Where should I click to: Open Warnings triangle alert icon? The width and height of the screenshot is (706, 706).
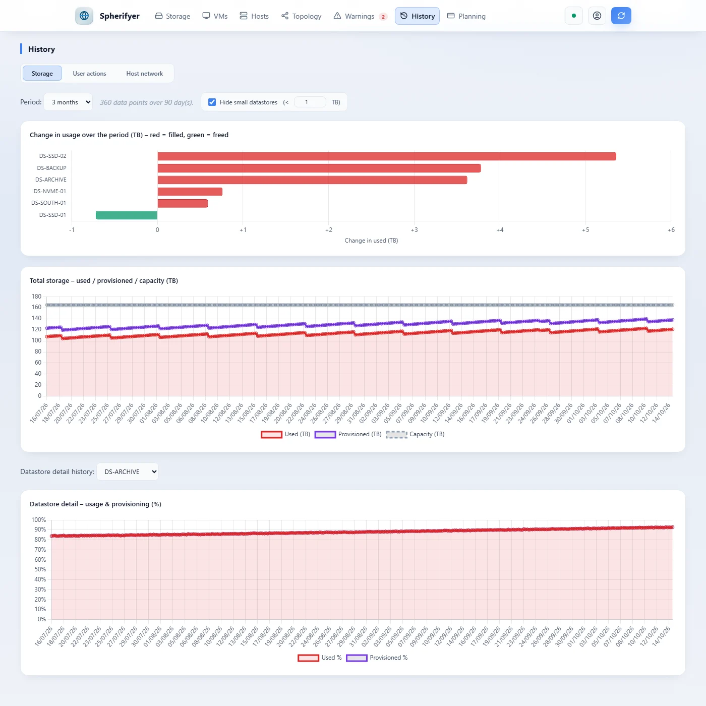[337, 16]
